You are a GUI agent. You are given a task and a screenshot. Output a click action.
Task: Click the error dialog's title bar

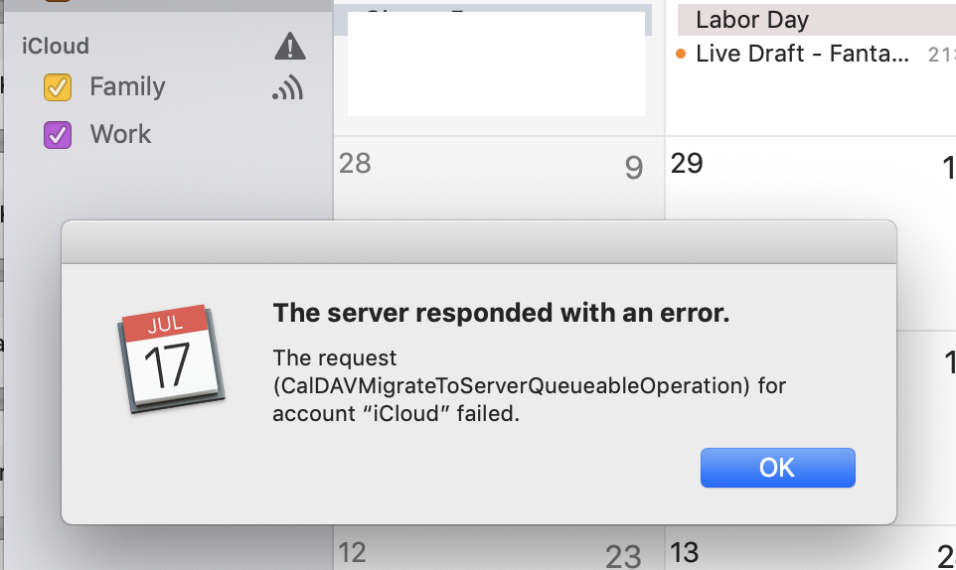478,242
